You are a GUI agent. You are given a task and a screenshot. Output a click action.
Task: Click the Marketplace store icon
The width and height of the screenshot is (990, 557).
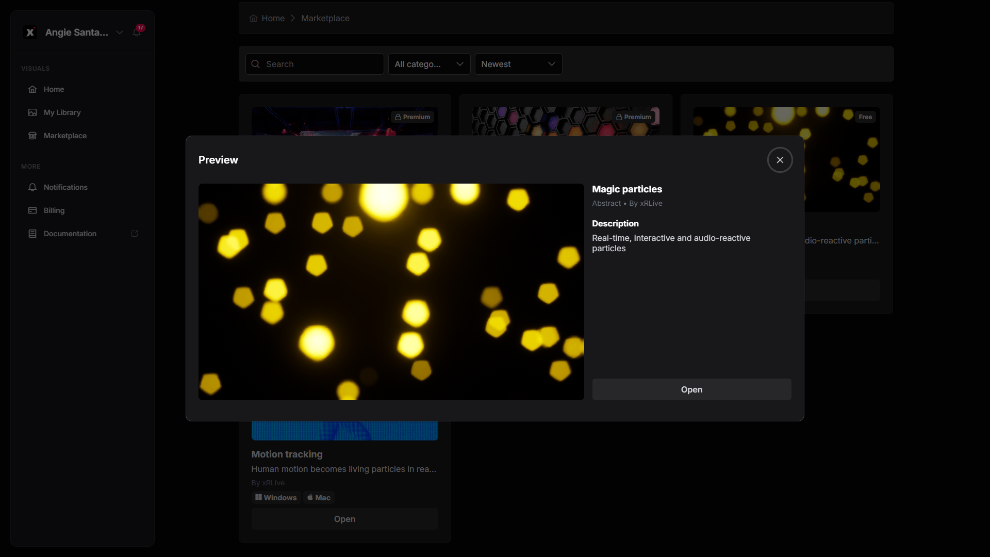[x=32, y=136]
